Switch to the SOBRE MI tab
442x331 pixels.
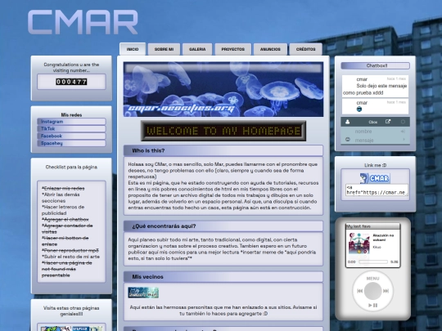point(164,49)
